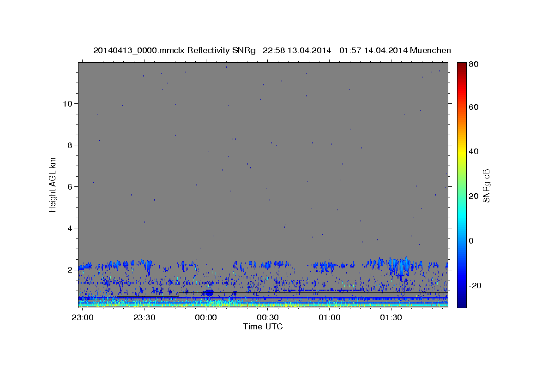This screenshot has width=554, height=369.
Task: Click the 'Time UTC' axis label
Action: click(263, 327)
